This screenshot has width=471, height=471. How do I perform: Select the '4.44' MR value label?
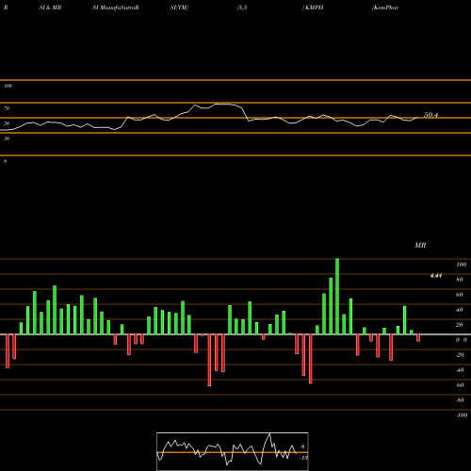[x=436, y=276]
